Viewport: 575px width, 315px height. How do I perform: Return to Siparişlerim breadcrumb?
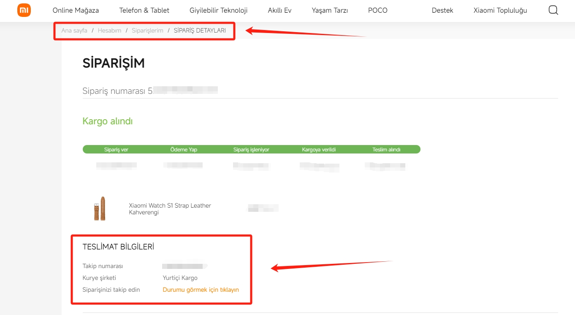tap(147, 30)
